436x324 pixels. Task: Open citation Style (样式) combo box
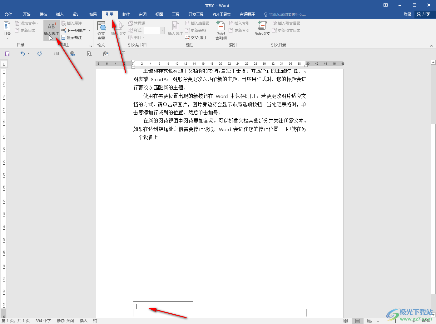coord(154,30)
